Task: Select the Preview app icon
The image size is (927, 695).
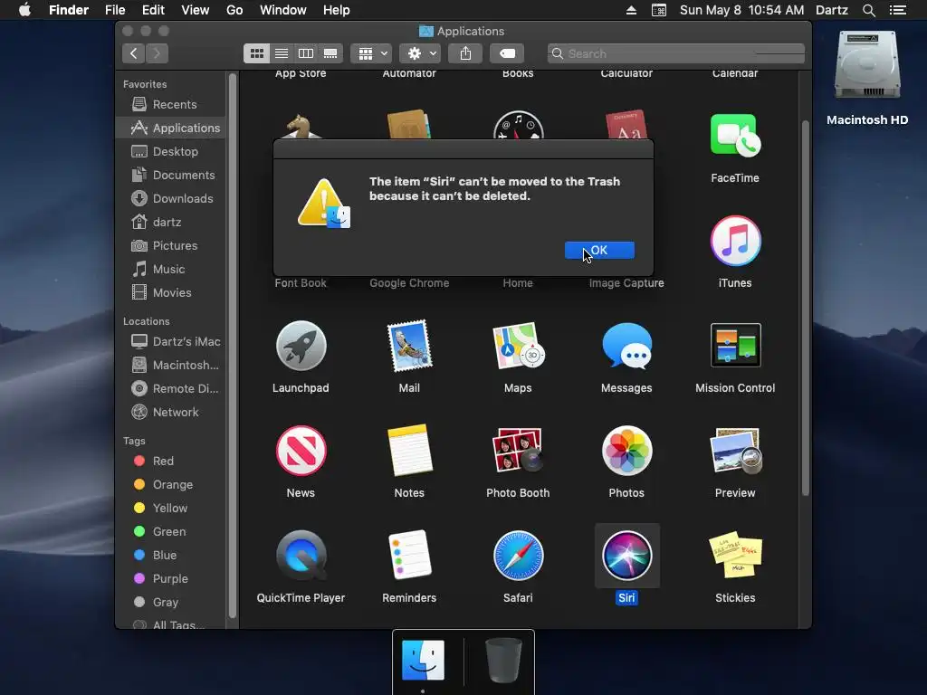Action: 735,451
